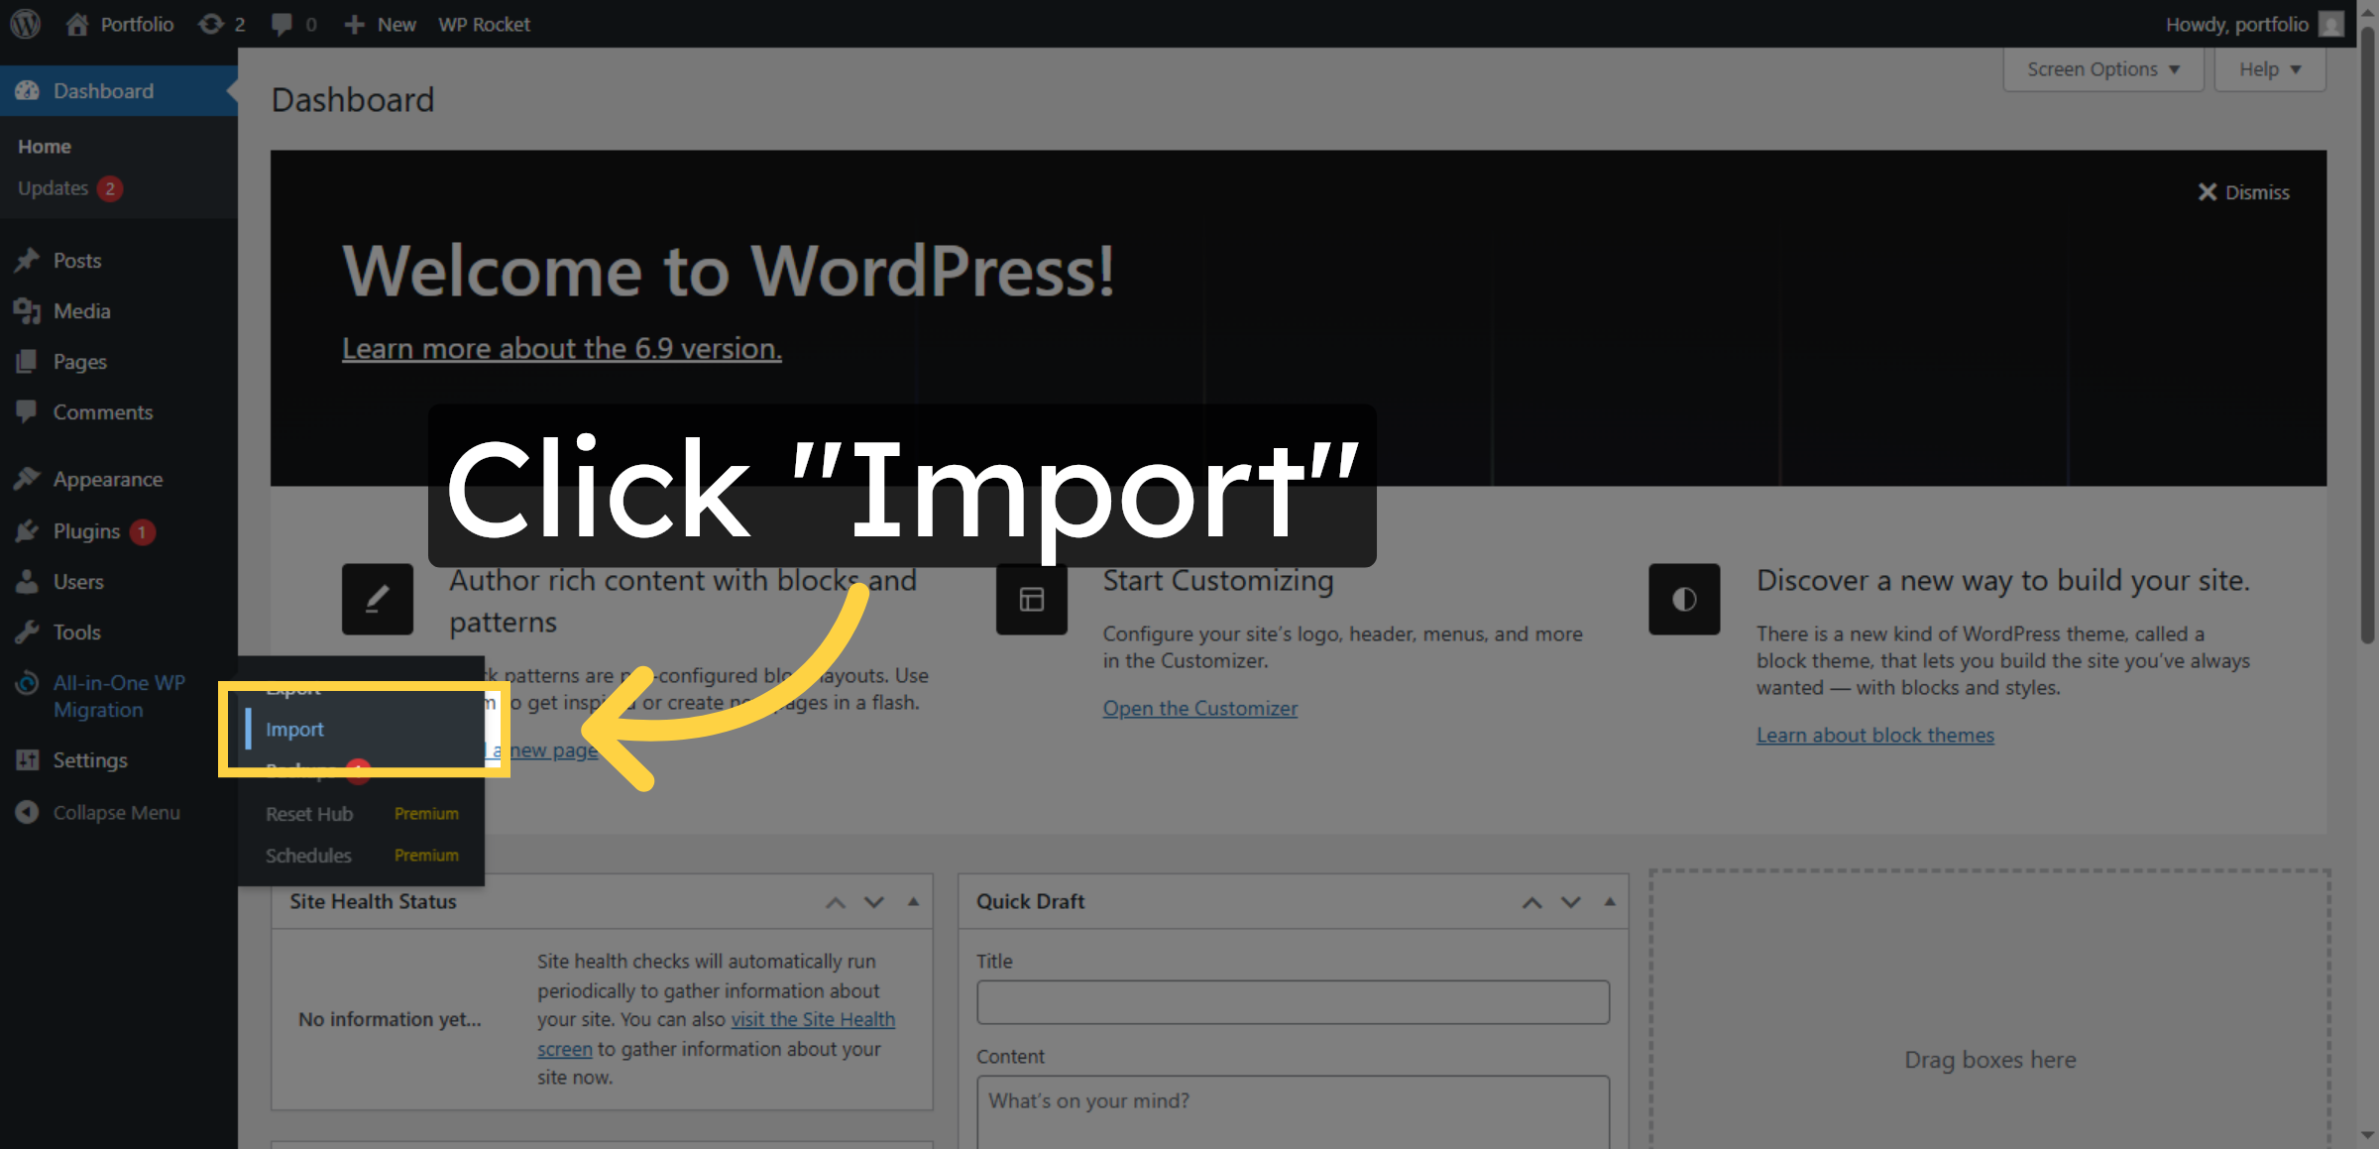Viewport: 2379px width, 1149px height.
Task: Select Posts in the admin sidebar
Action: tap(77, 260)
